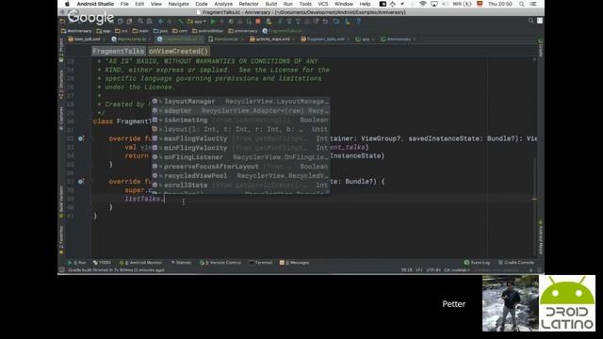603x339 pixels.
Task: Choose layoutManager from completion list
Action: pyautogui.click(x=240, y=102)
